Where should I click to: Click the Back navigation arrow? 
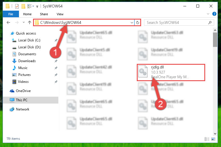click(x=8, y=22)
